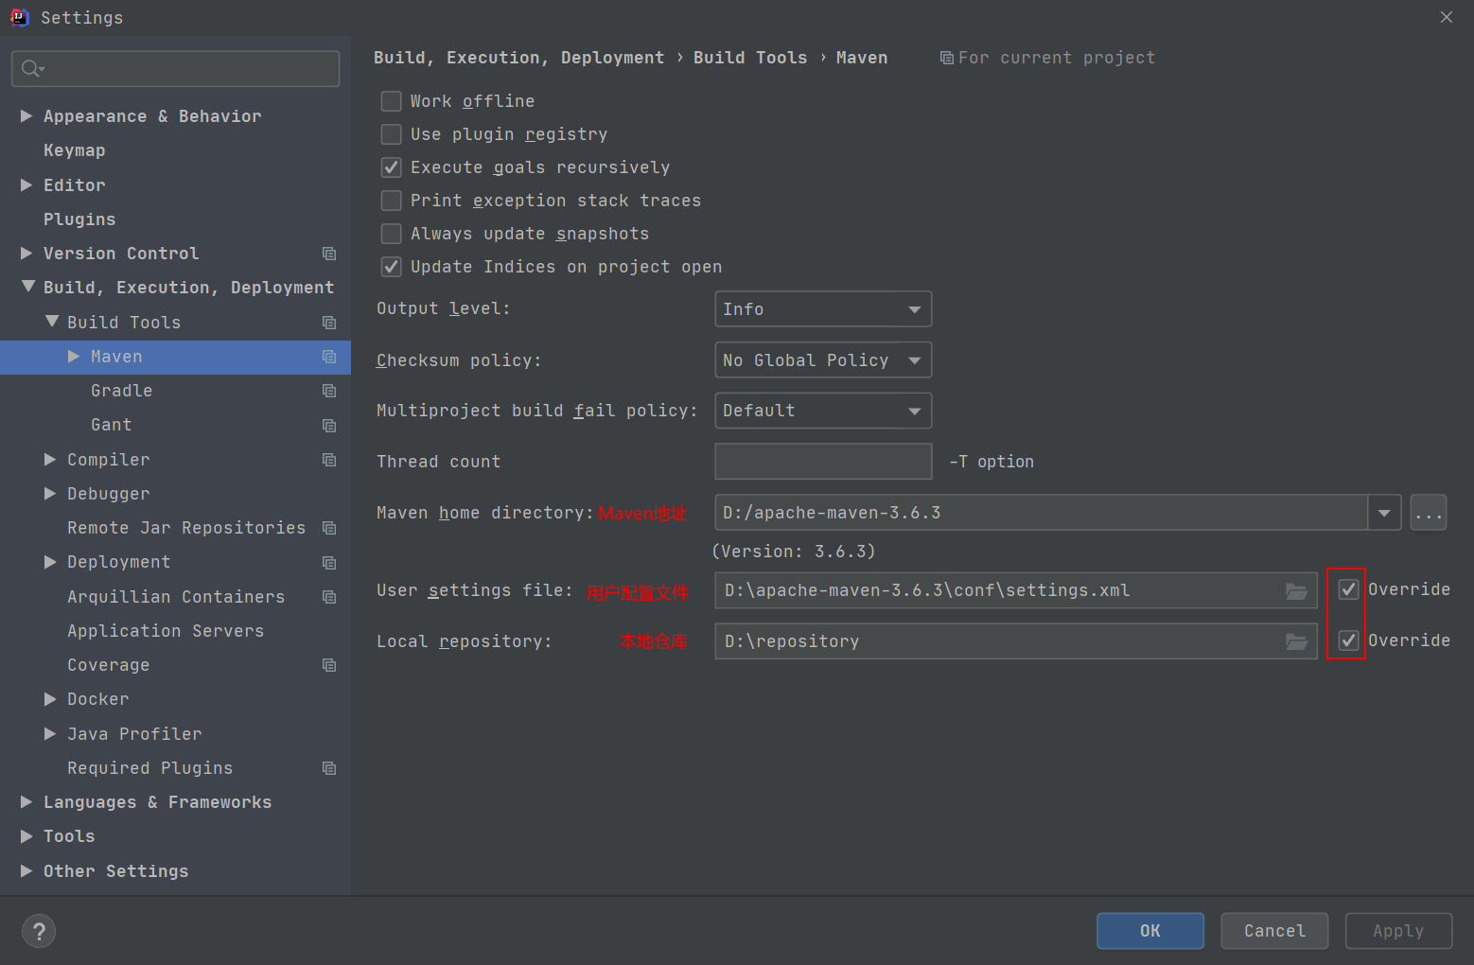Toggle Always update snapshots checkbox
The height and width of the screenshot is (965, 1474).
391,234
